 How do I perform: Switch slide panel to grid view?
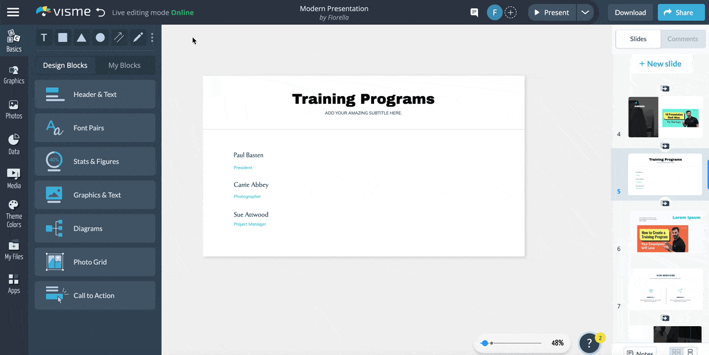point(677,352)
